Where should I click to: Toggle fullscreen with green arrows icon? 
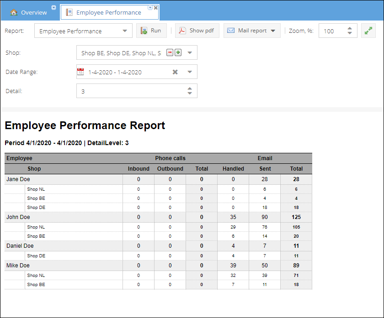[x=368, y=31]
